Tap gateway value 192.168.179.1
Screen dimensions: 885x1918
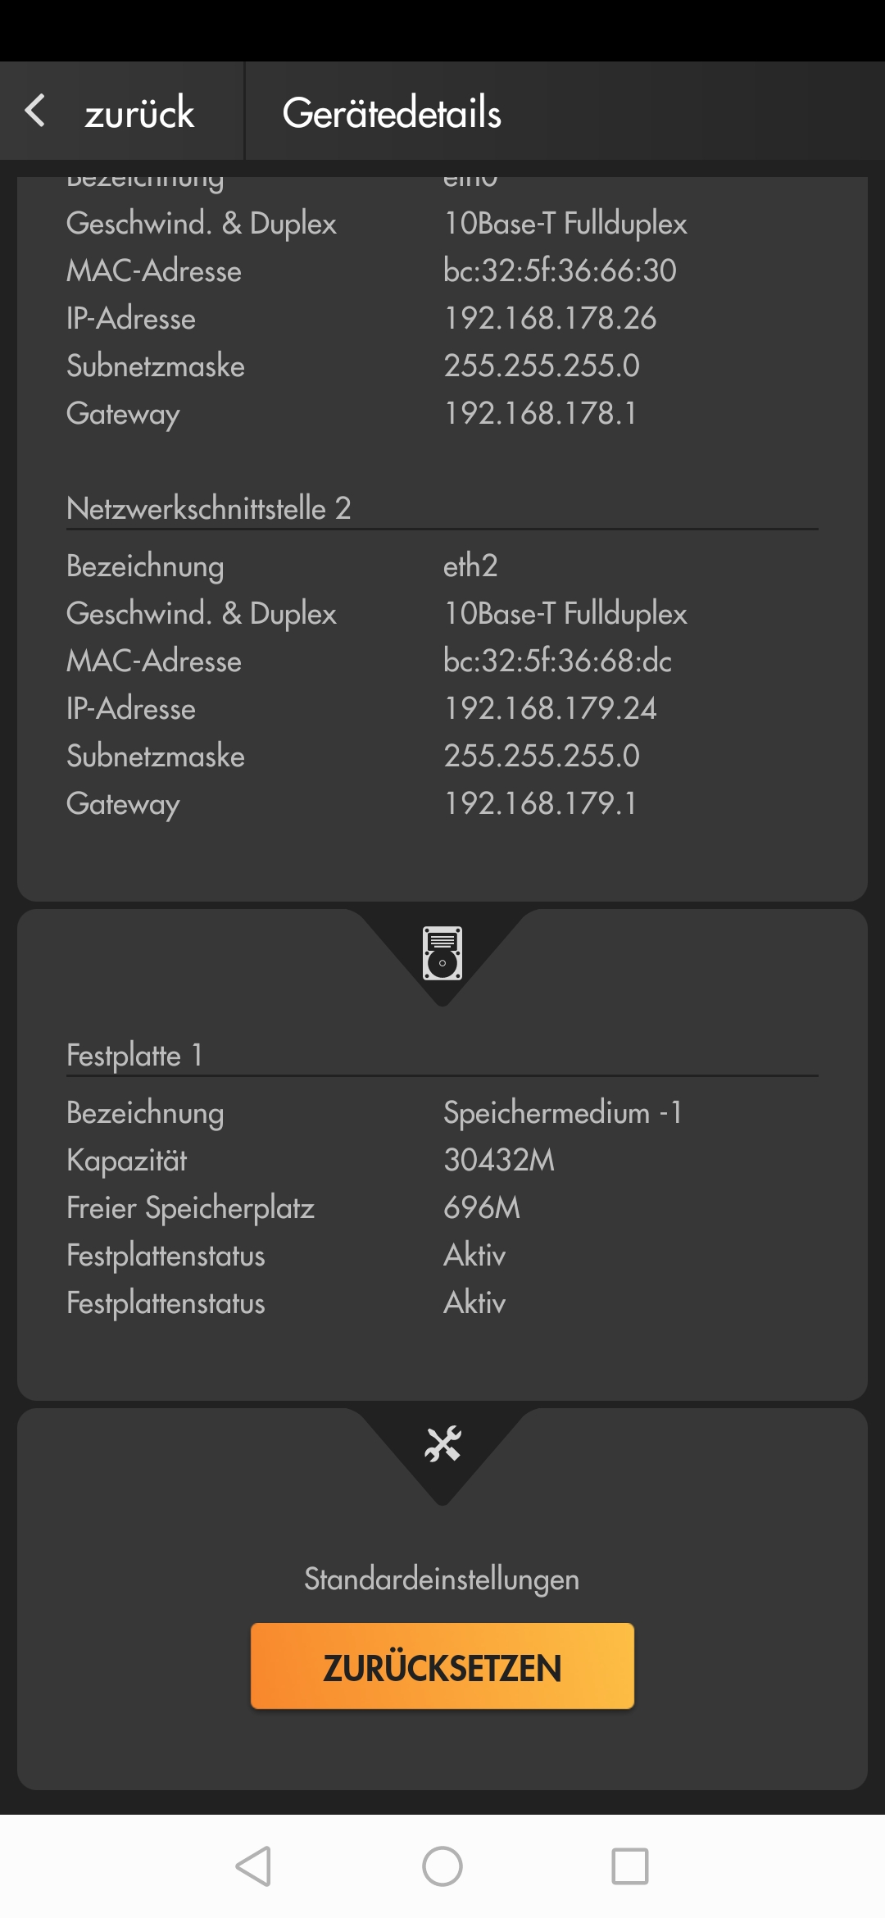[540, 803]
